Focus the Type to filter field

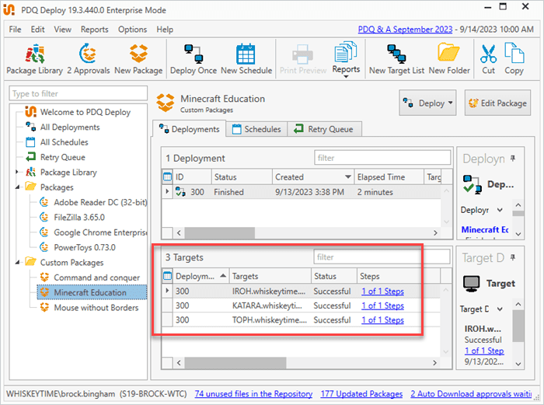(x=78, y=94)
